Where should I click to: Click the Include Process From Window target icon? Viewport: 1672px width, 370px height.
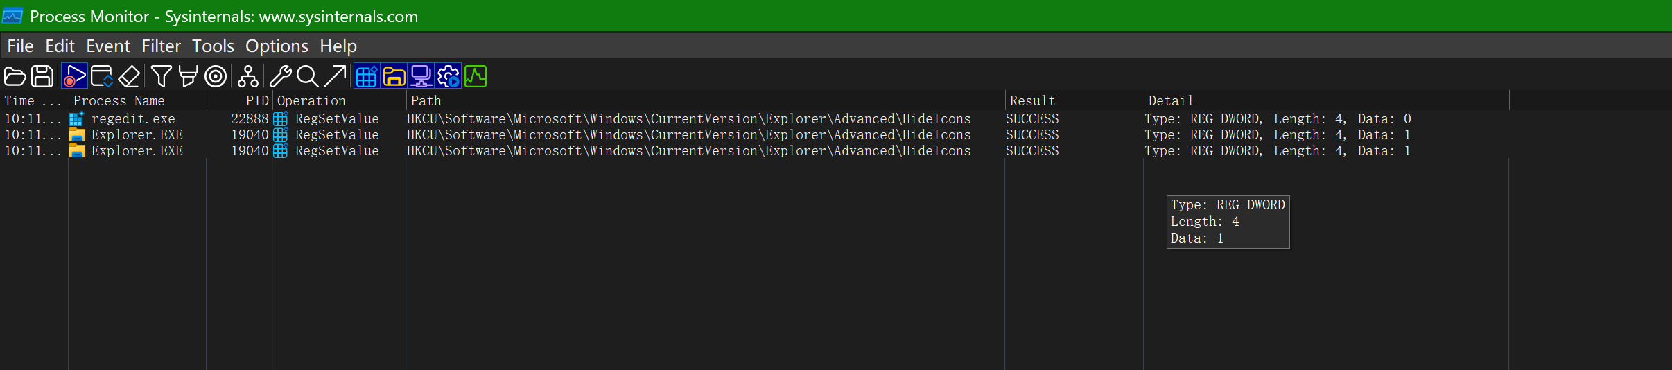(x=216, y=76)
